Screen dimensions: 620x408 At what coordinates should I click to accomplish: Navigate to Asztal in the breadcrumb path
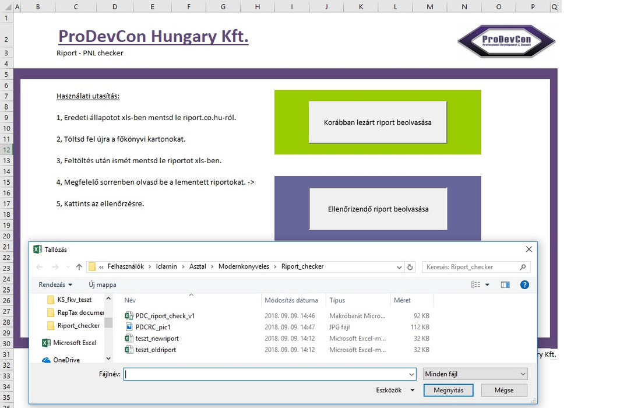pyautogui.click(x=199, y=266)
